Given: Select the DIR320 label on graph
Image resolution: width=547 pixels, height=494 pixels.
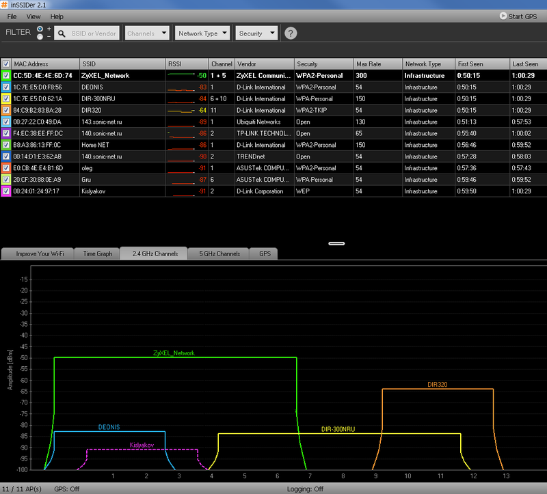Looking at the screenshot, I should pos(437,384).
